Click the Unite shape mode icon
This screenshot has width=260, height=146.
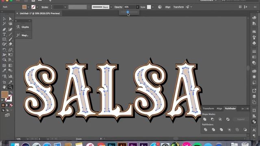tap(205, 119)
